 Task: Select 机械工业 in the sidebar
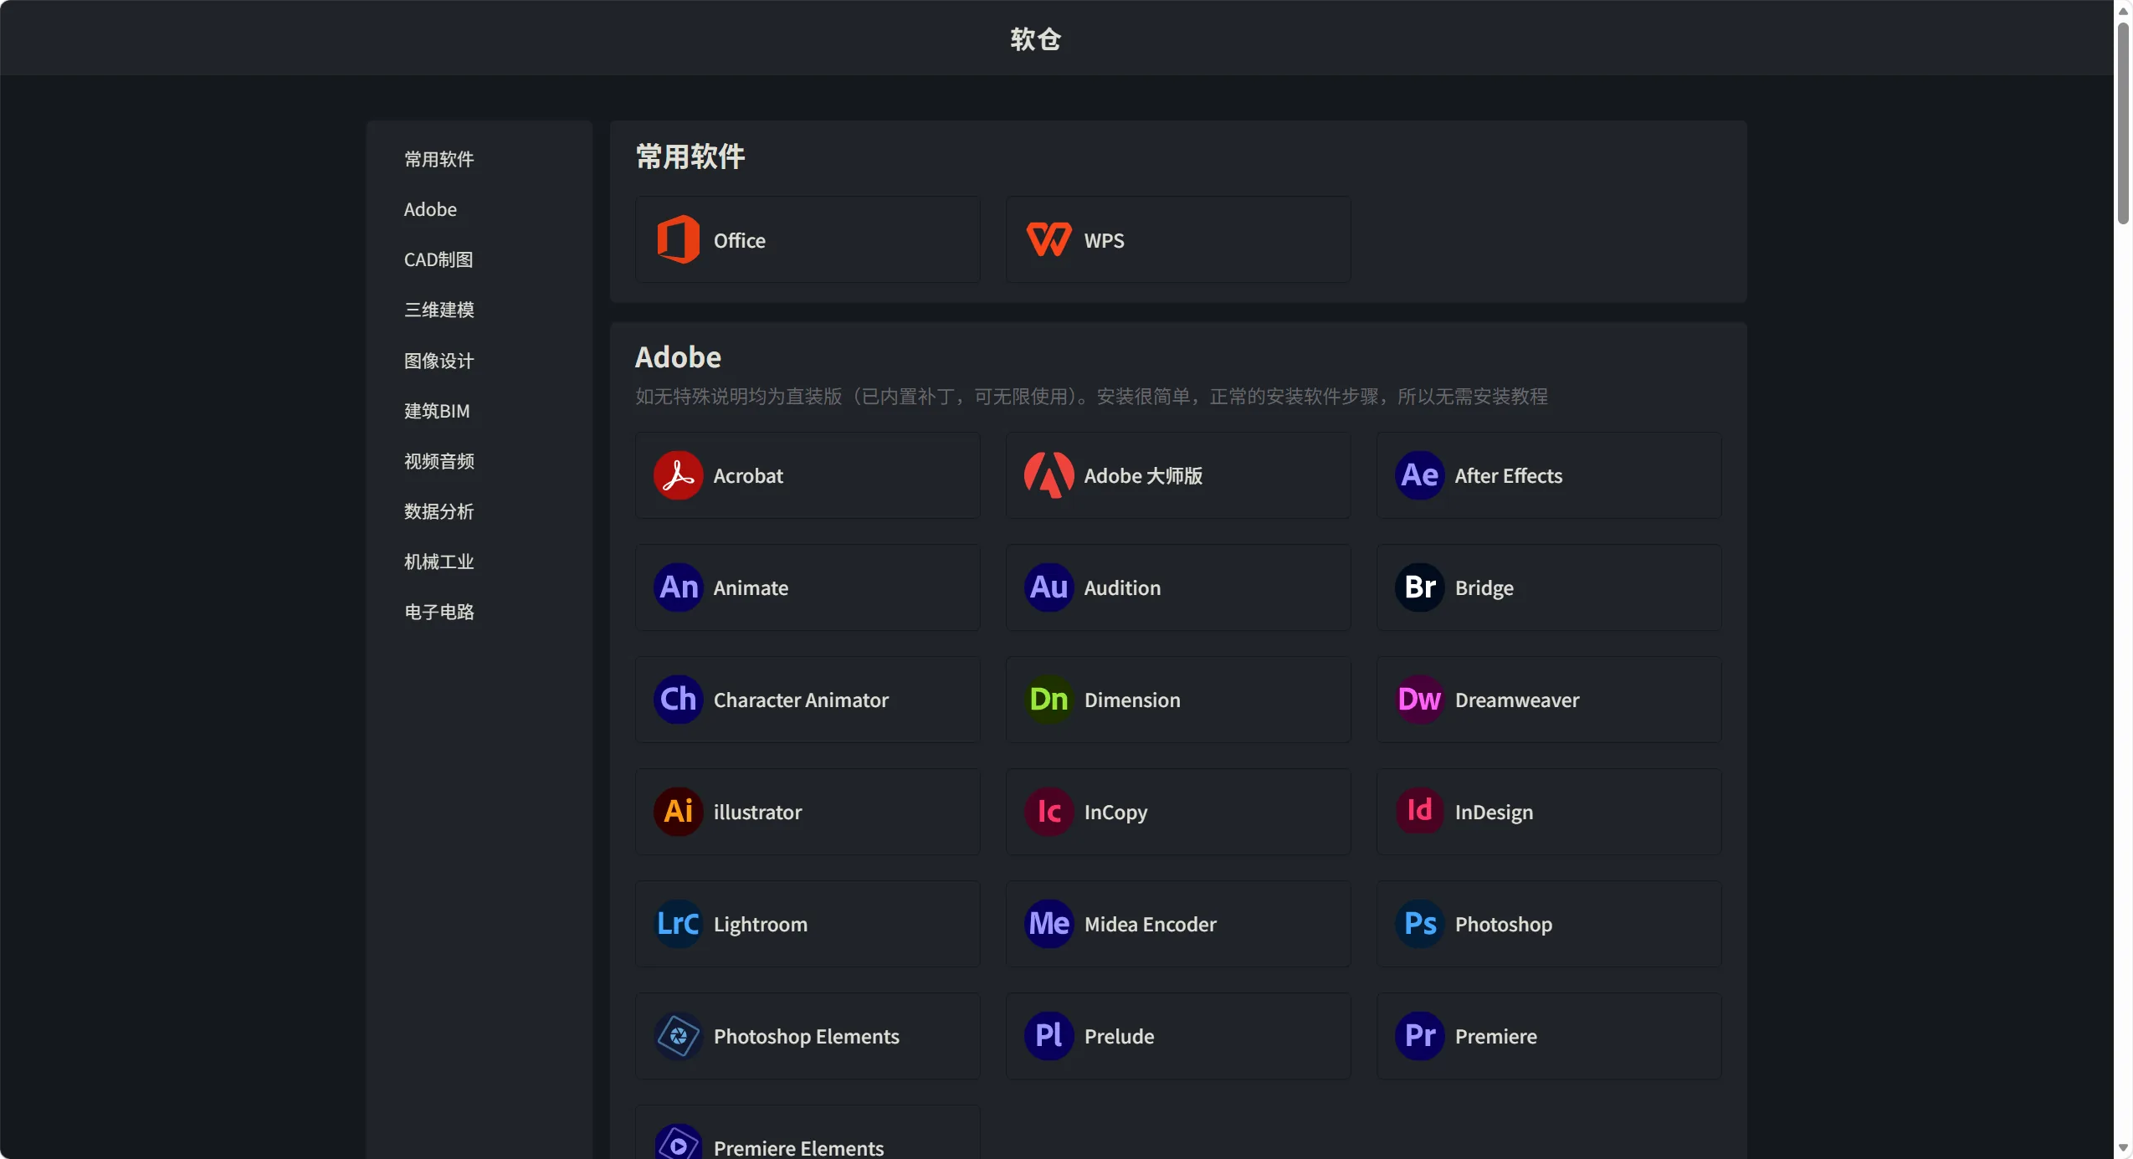pyautogui.click(x=438, y=562)
